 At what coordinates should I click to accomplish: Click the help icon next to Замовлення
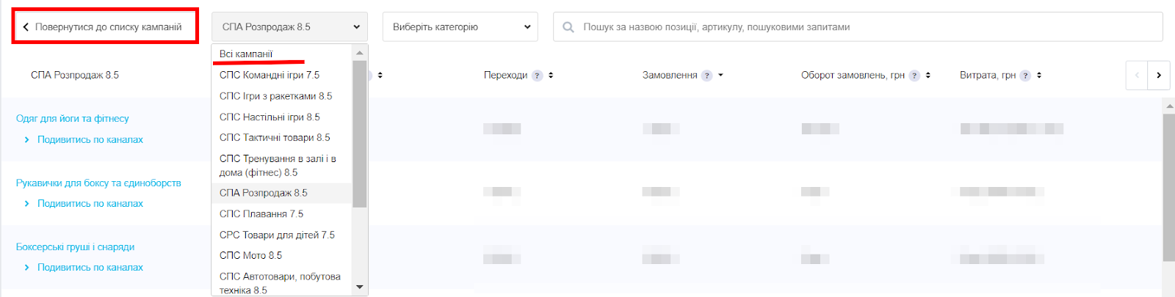707,76
